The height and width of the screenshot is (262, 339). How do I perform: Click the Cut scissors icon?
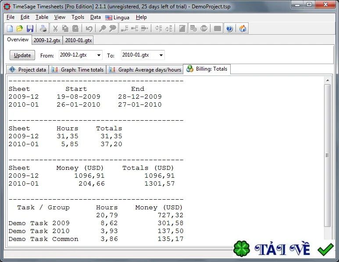coord(55,29)
